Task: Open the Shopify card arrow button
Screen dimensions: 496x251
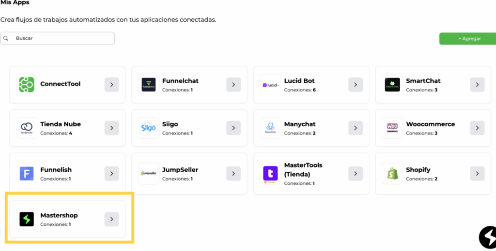Action: click(x=477, y=174)
